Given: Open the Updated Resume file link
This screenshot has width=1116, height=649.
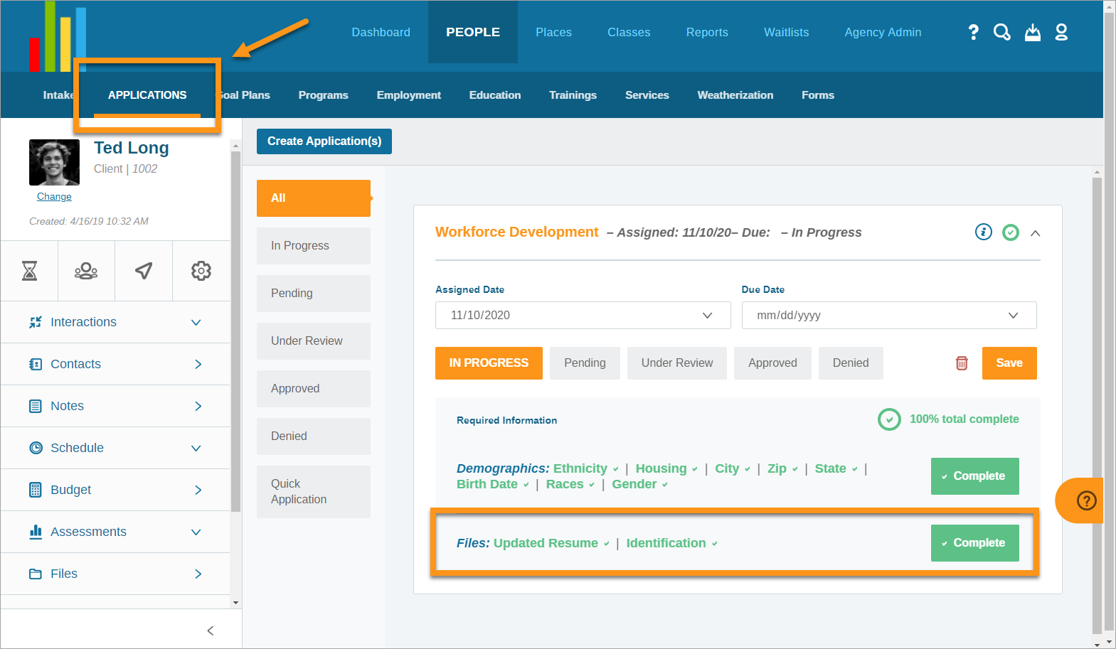Looking at the screenshot, I should tap(546, 543).
